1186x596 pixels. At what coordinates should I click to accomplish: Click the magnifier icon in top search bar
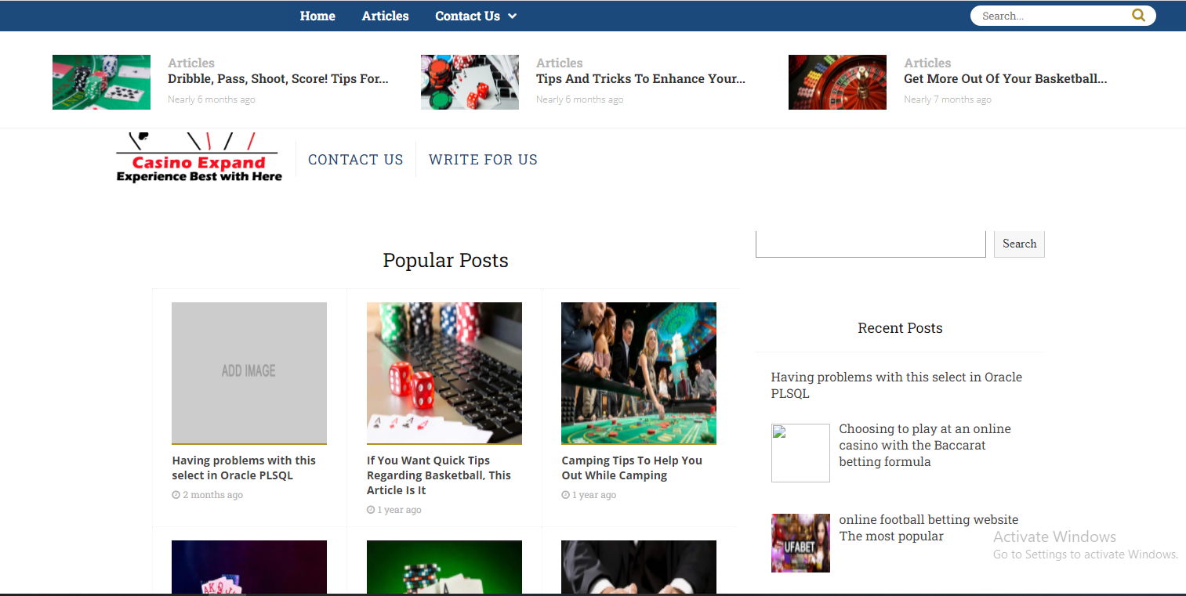coord(1138,15)
